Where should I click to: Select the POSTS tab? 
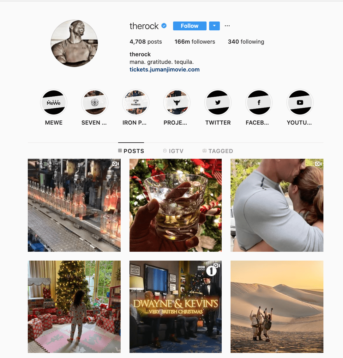point(131,151)
